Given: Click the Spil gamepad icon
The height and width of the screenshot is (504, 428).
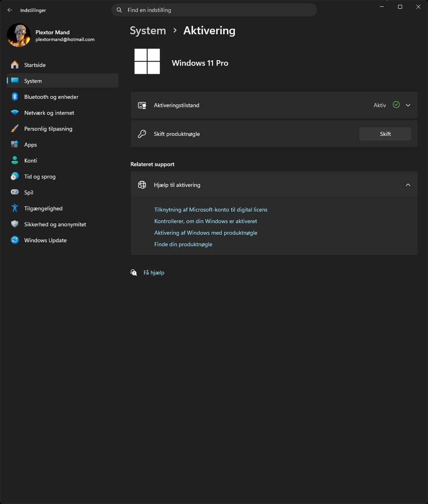Looking at the screenshot, I should (15, 192).
